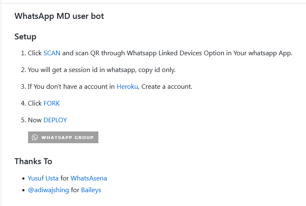The width and height of the screenshot is (306, 206).
Task: Open Yusuf Usta profile link
Action: click(43, 178)
